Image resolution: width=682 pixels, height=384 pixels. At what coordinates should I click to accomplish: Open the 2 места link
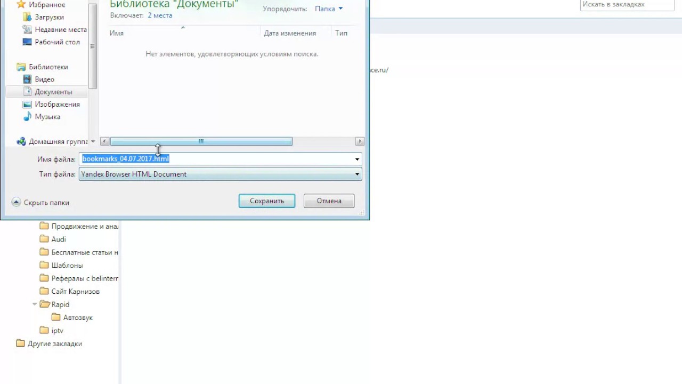point(160,15)
